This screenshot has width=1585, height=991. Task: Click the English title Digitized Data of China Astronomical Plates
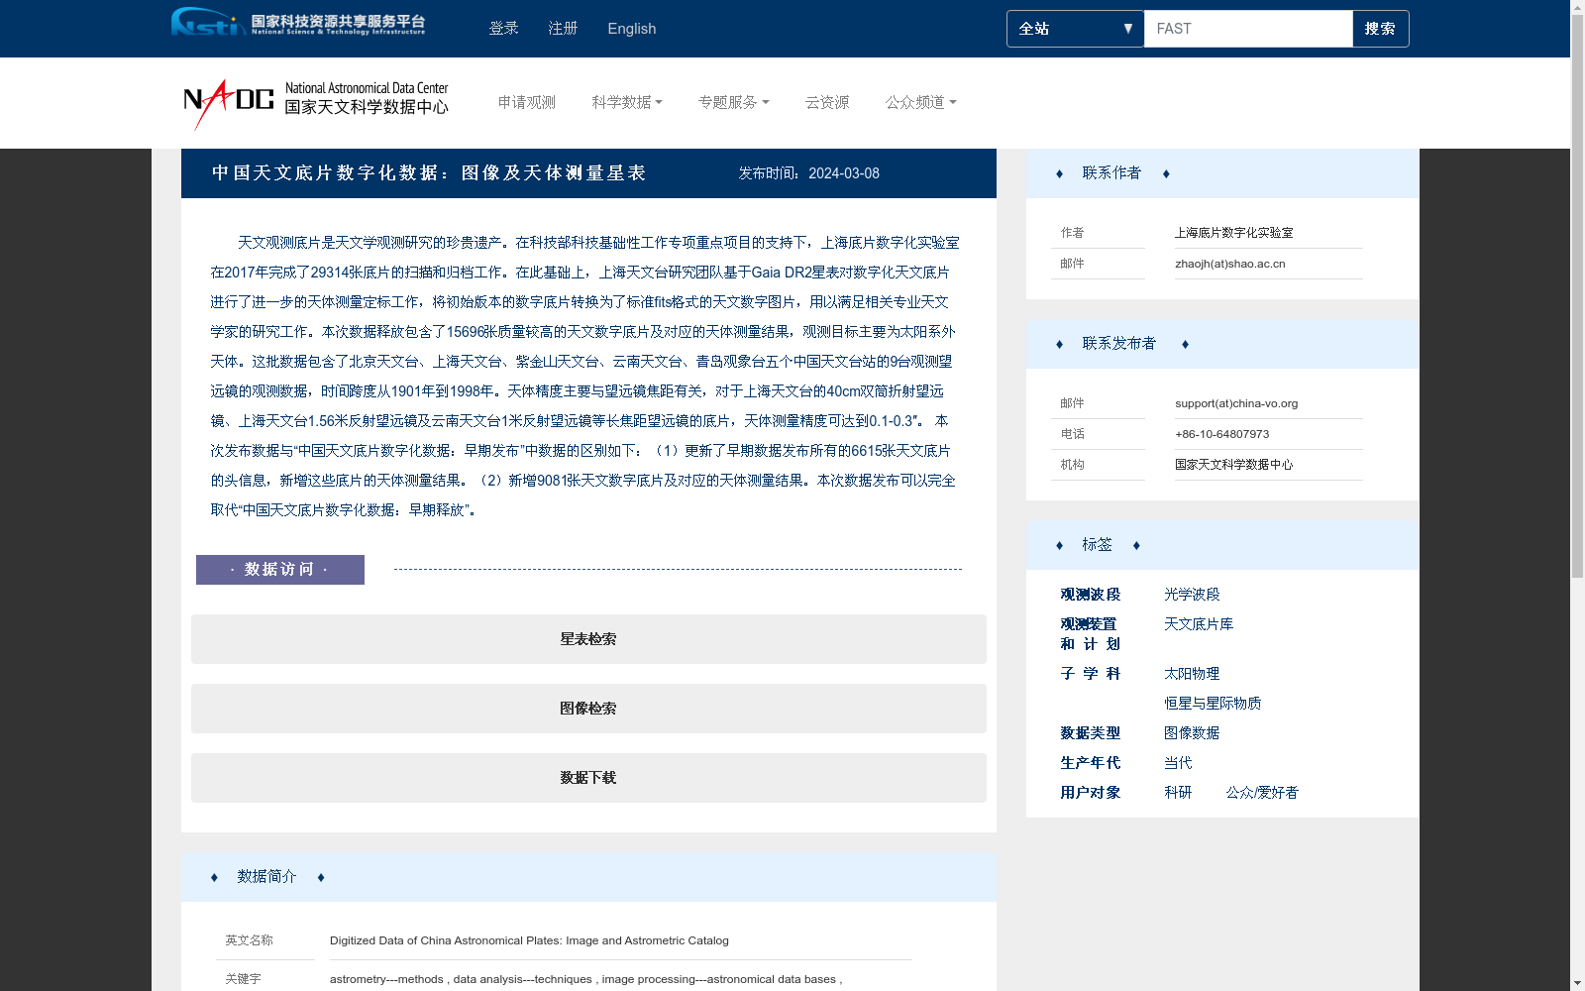click(529, 940)
